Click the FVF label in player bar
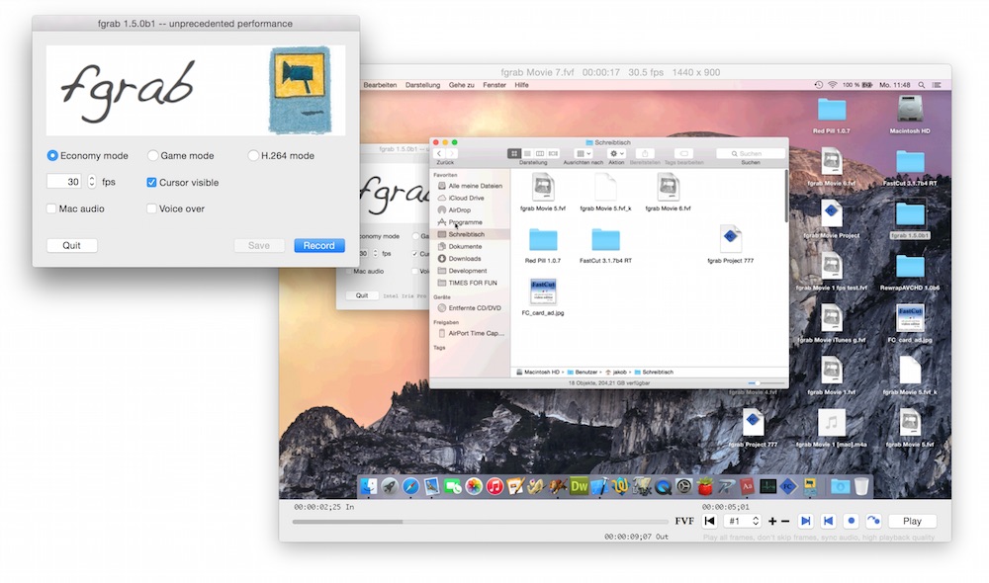The width and height of the screenshot is (989, 583). pyautogui.click(x=684, y=521)
